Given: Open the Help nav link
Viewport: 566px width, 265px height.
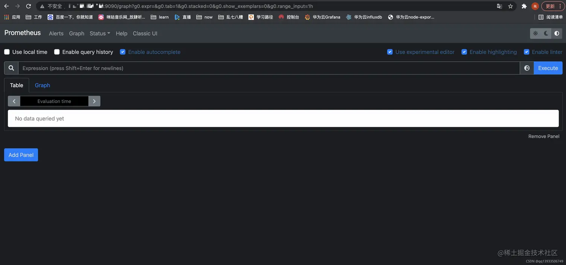Looking at the screenshot, I should pos(121,33).
